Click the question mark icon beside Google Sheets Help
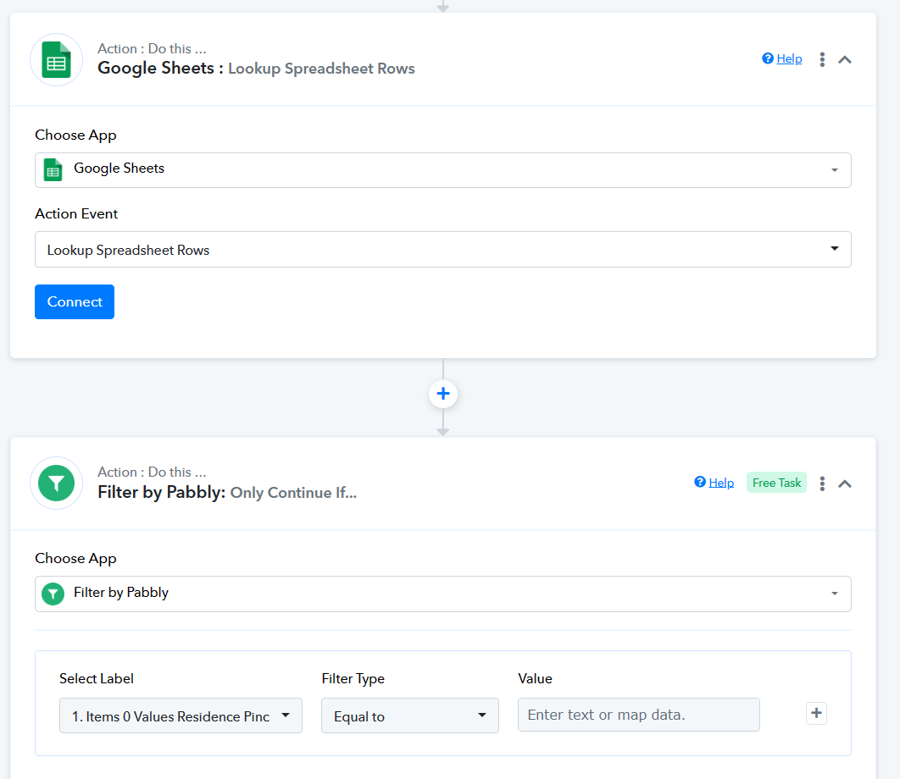 (768, 58)
